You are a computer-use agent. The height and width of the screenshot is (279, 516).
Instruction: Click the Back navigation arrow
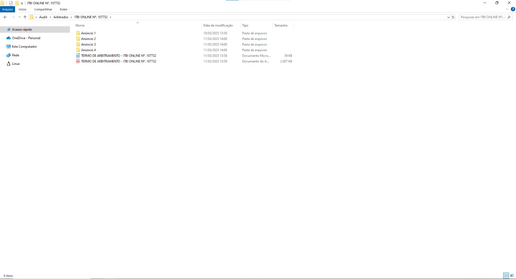click(5, 17)
